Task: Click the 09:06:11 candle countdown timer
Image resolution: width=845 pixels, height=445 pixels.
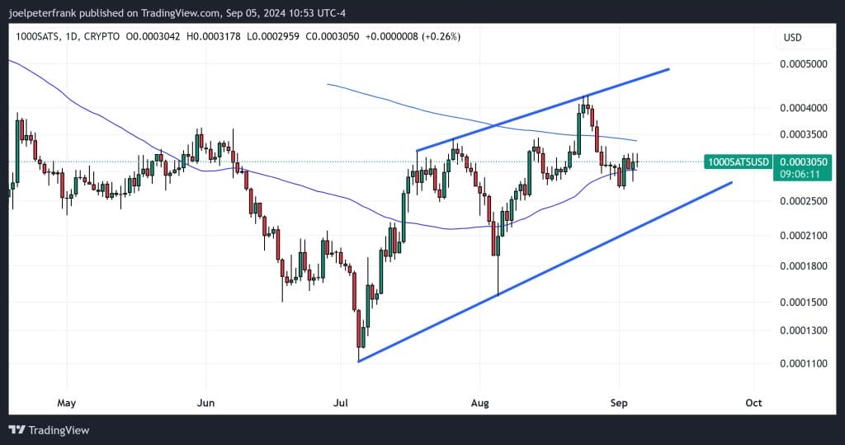Action: 799,175
